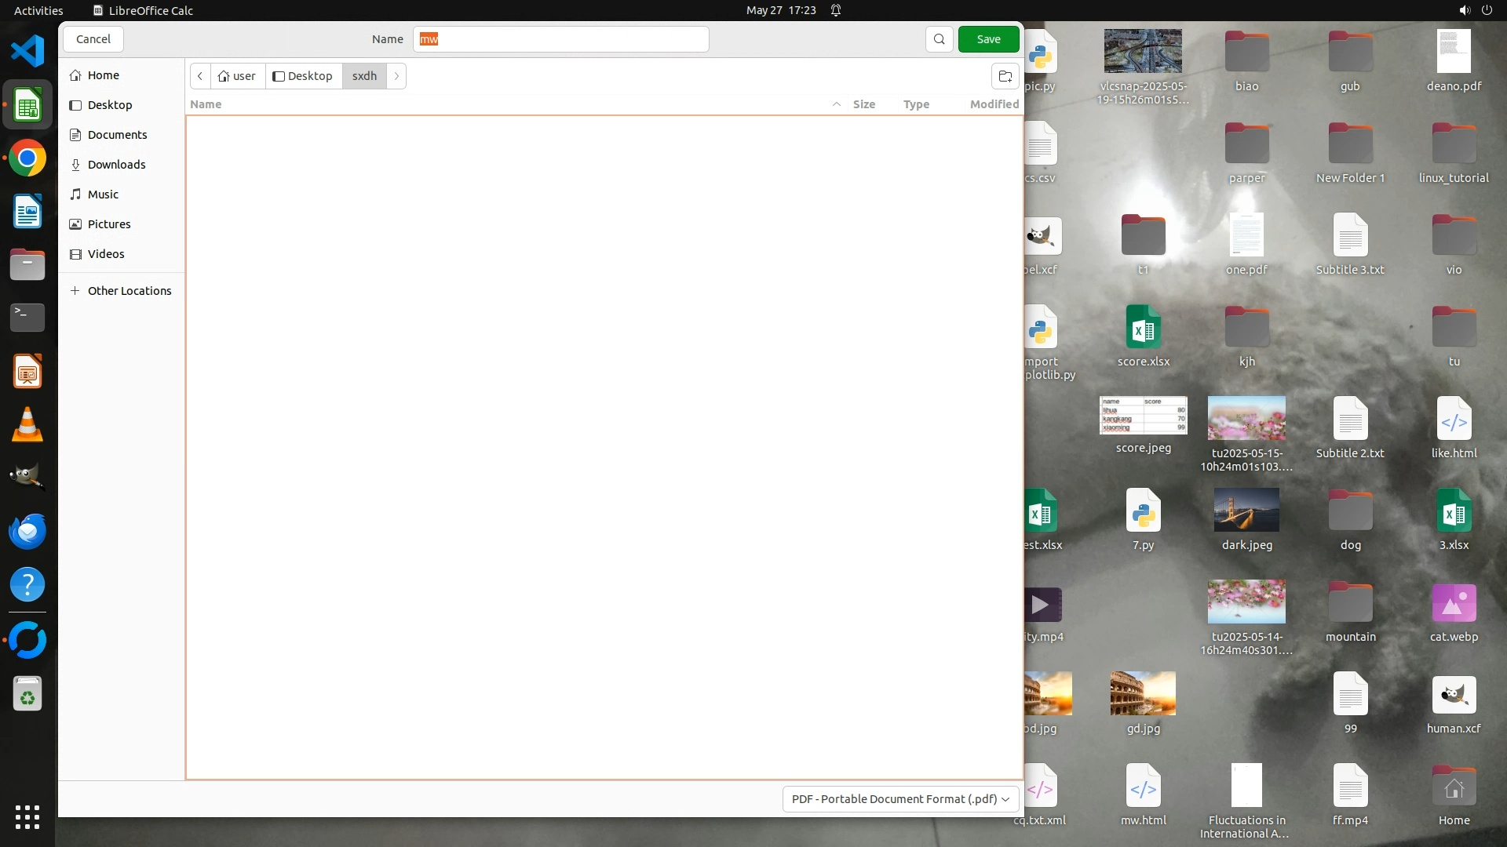This screenshot has width=1507, height=847.
Task: Click the create new folder icon
Action: pyautogui.click(x=1005, y=76)
